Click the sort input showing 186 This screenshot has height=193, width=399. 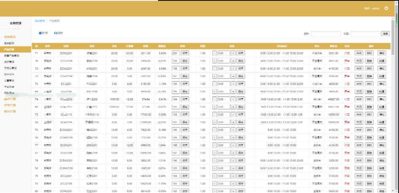point(176,161)
